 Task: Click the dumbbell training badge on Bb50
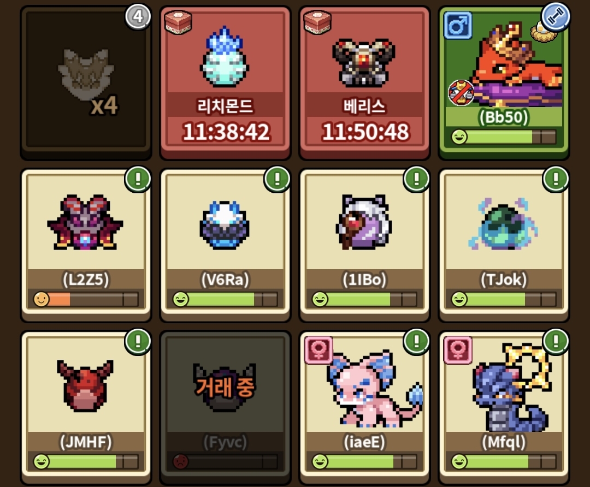point(556,16)
